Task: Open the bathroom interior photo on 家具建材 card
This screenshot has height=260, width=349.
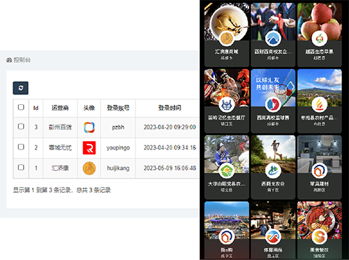Action: point(320,154)
